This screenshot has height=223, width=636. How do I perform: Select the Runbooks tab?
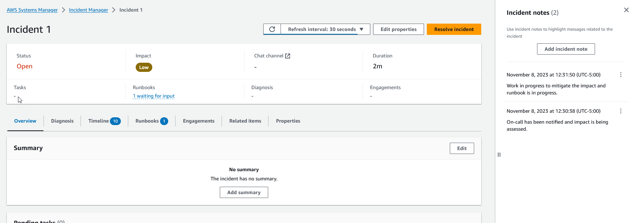click(151, 121)
